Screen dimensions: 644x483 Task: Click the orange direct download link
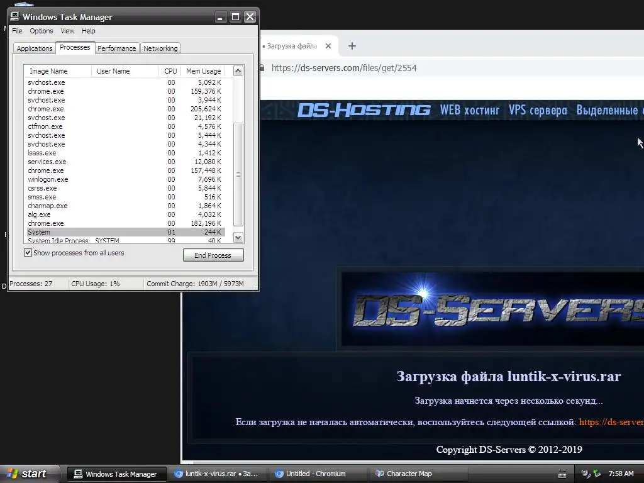pyautogui.click(x=611, y=422)
